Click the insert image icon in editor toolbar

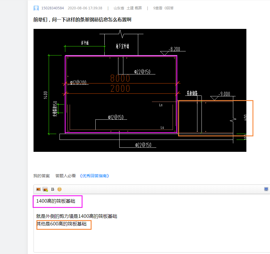tap(38, 189)
